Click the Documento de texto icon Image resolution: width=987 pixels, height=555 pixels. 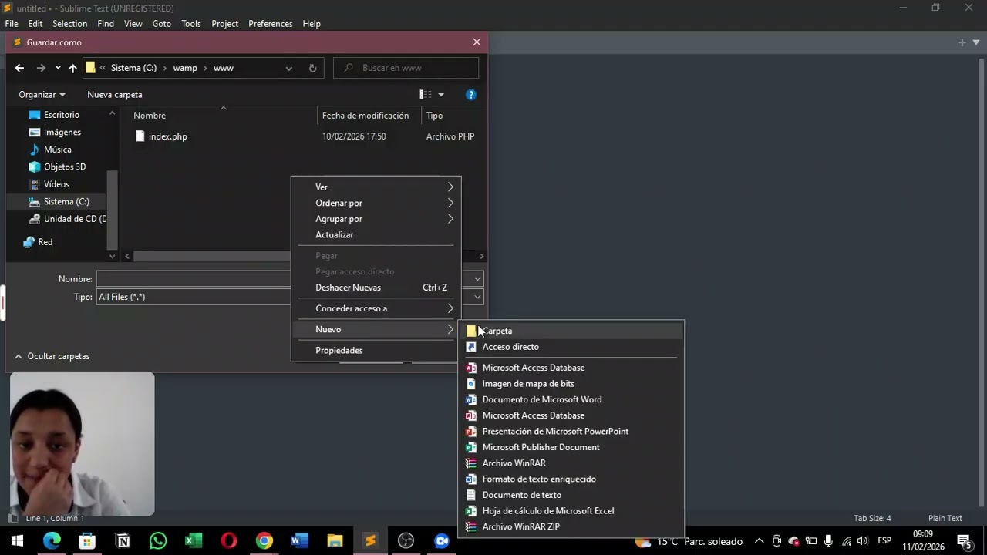471,495
